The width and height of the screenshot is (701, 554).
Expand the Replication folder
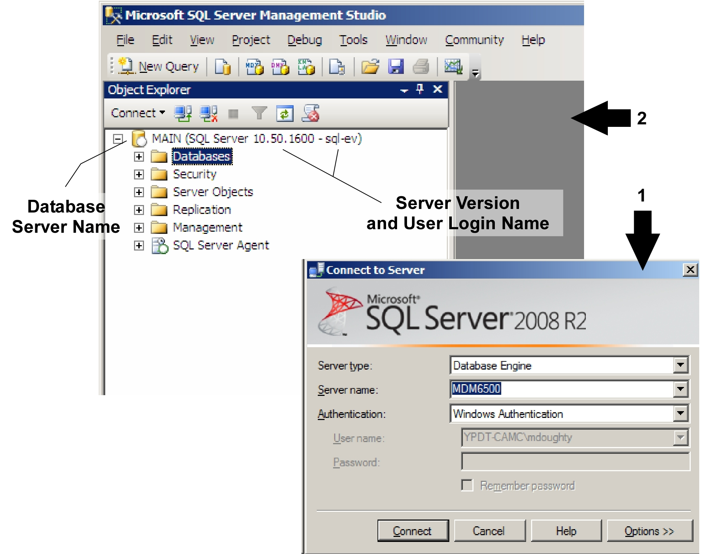pos(139,210)
